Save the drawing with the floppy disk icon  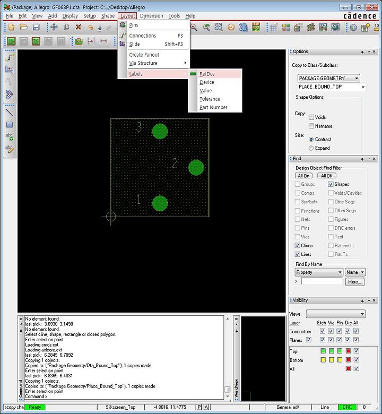tap(36, 27)
